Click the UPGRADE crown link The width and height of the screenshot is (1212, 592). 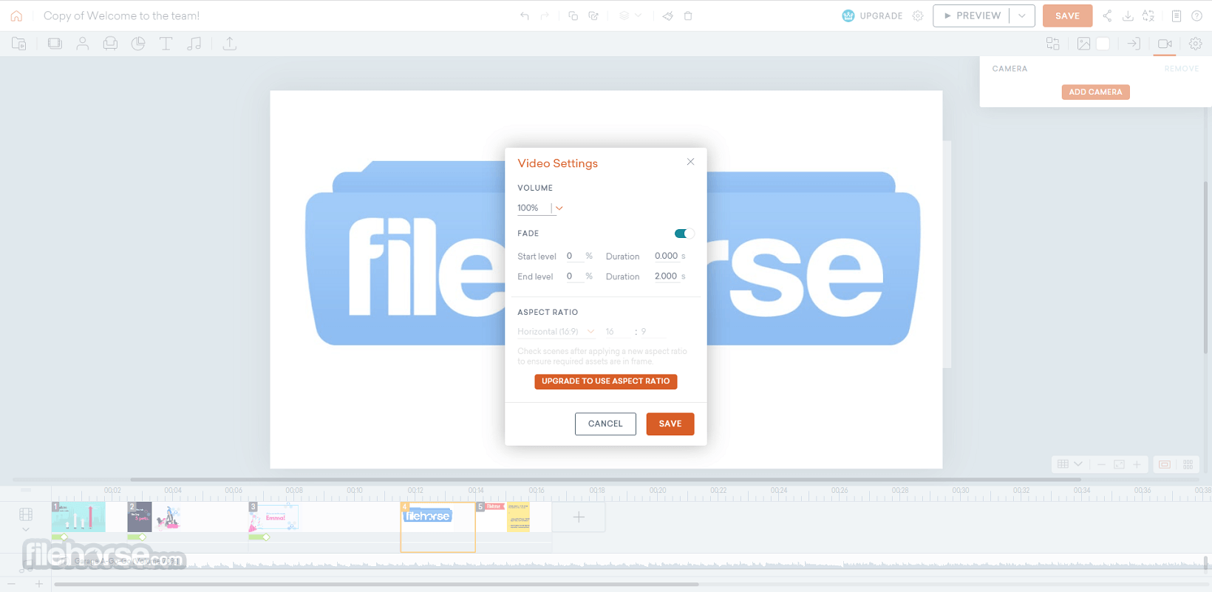pyautogui.click(x=873, y=16)
